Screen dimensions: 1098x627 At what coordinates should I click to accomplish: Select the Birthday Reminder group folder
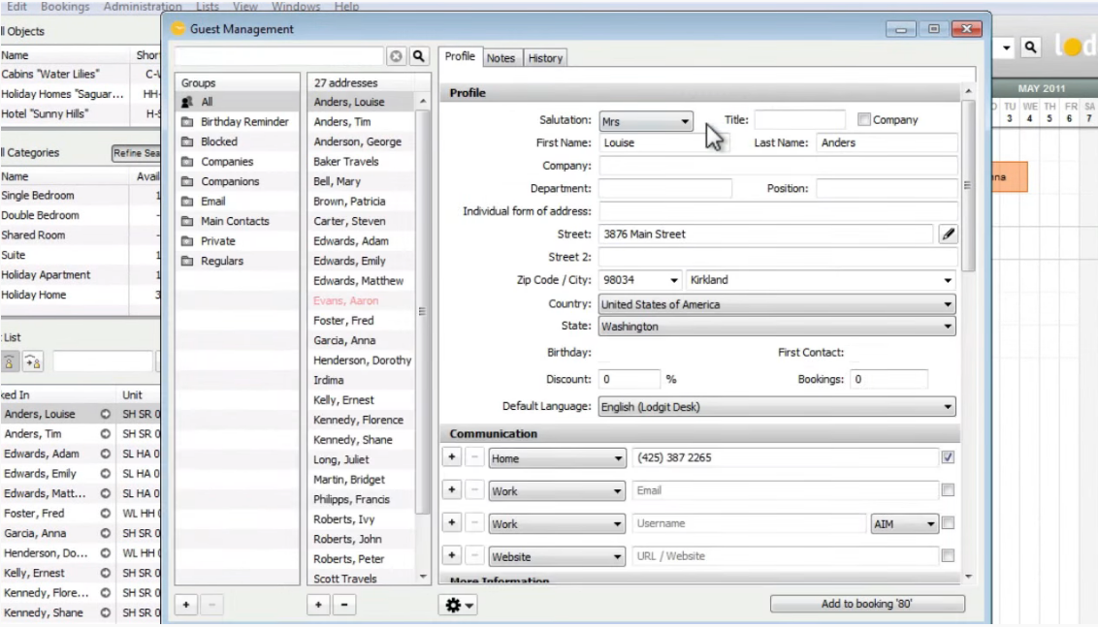click(243, 122)
